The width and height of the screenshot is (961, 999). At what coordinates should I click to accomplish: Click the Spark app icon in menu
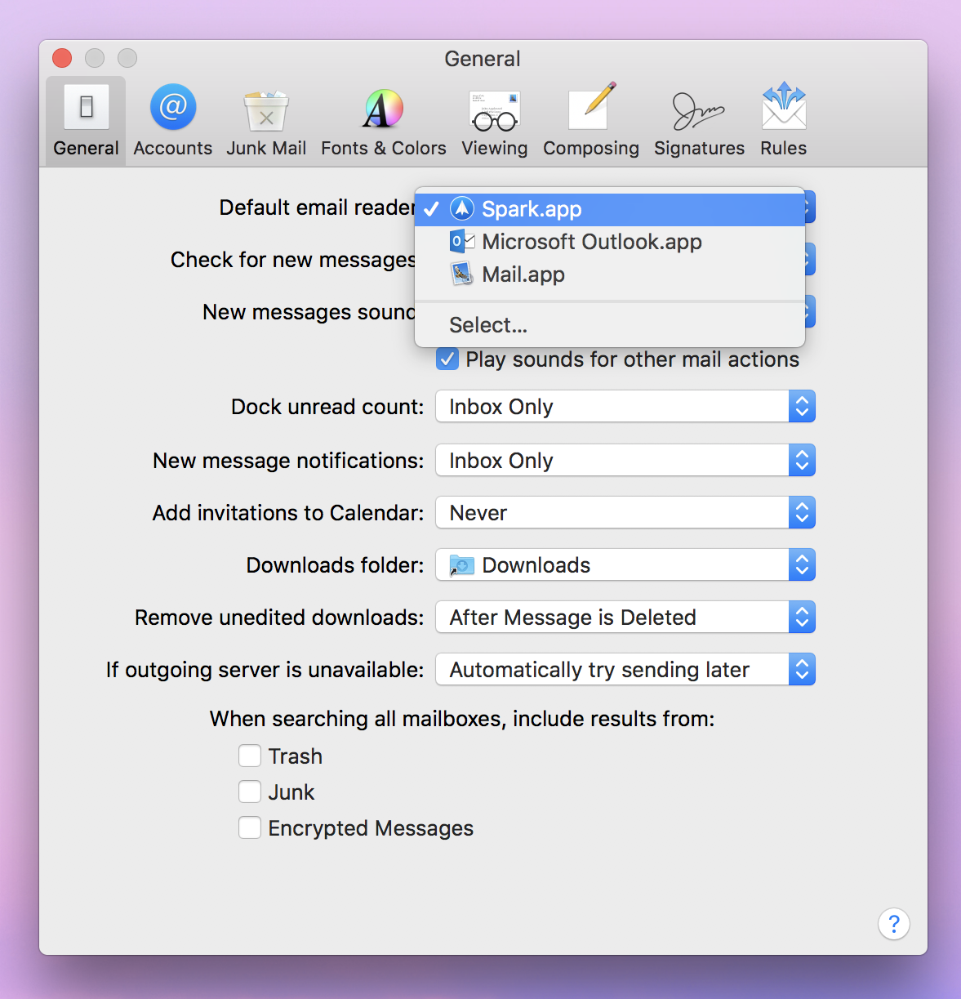(462, 209)
